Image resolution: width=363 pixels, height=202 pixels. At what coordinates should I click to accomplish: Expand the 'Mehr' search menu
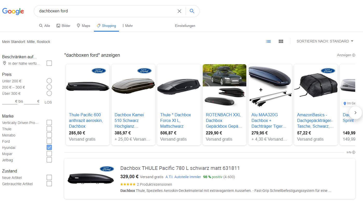(x=127, y=26)
